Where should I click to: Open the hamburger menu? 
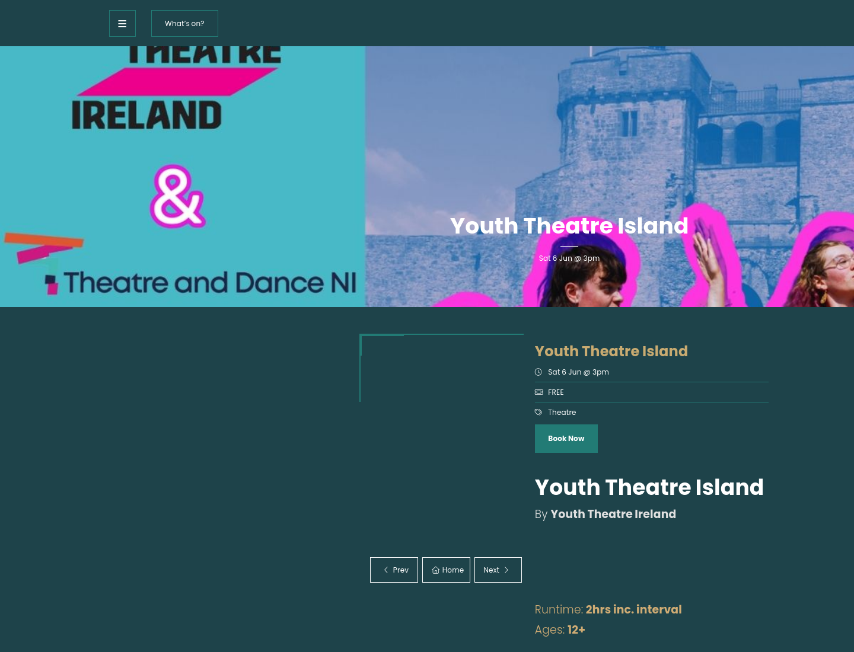(122, 24)
